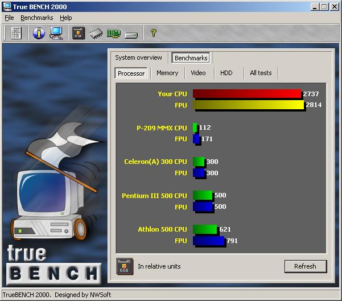Click the computer monitor toolbar icon
This screenshot has height=301, width=342.
click(56, 33)
